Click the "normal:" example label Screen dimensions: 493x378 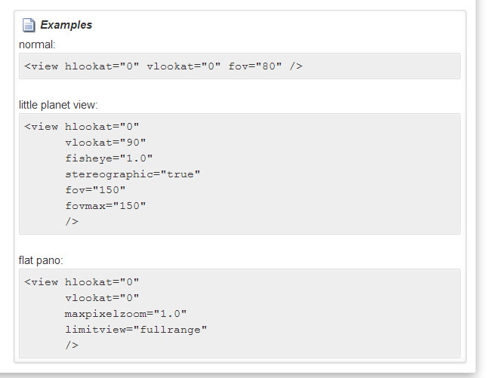(37, 45)
